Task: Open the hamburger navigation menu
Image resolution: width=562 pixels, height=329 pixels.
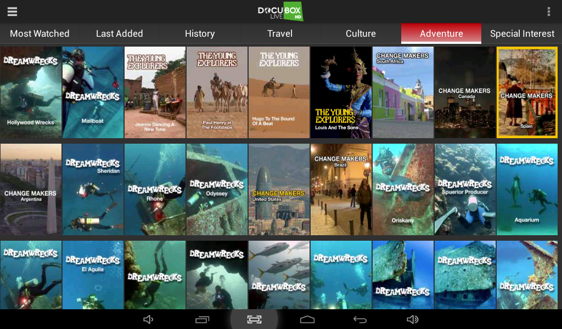Action: (12, 12)
